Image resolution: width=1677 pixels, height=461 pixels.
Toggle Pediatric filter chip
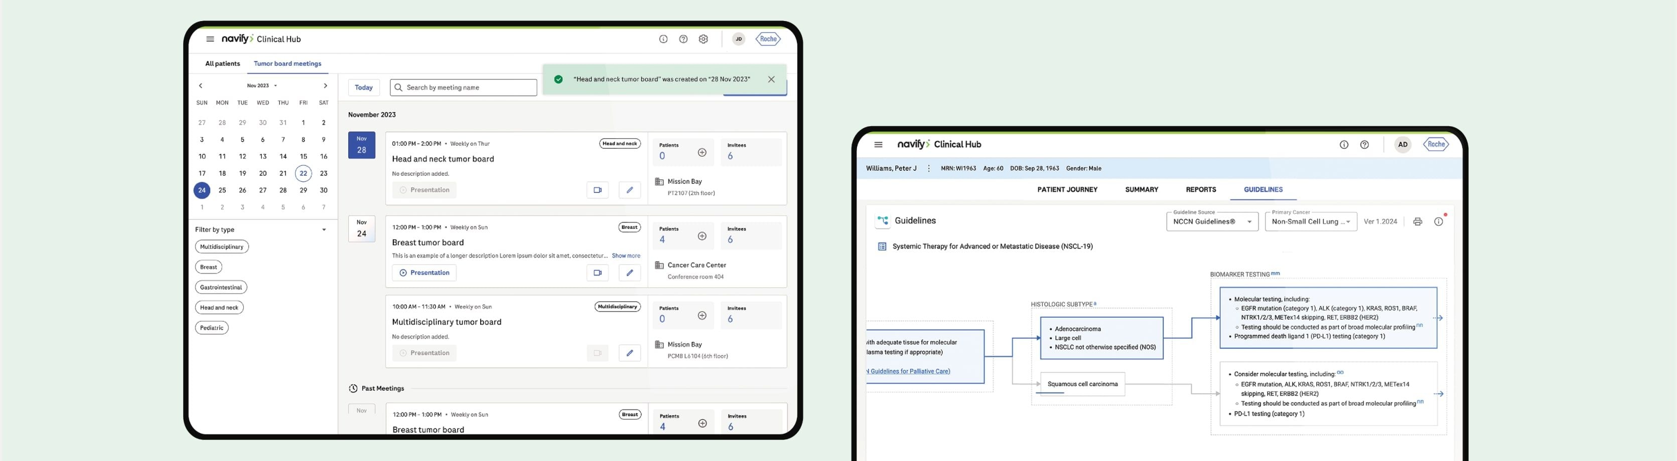tap(212, 328)
